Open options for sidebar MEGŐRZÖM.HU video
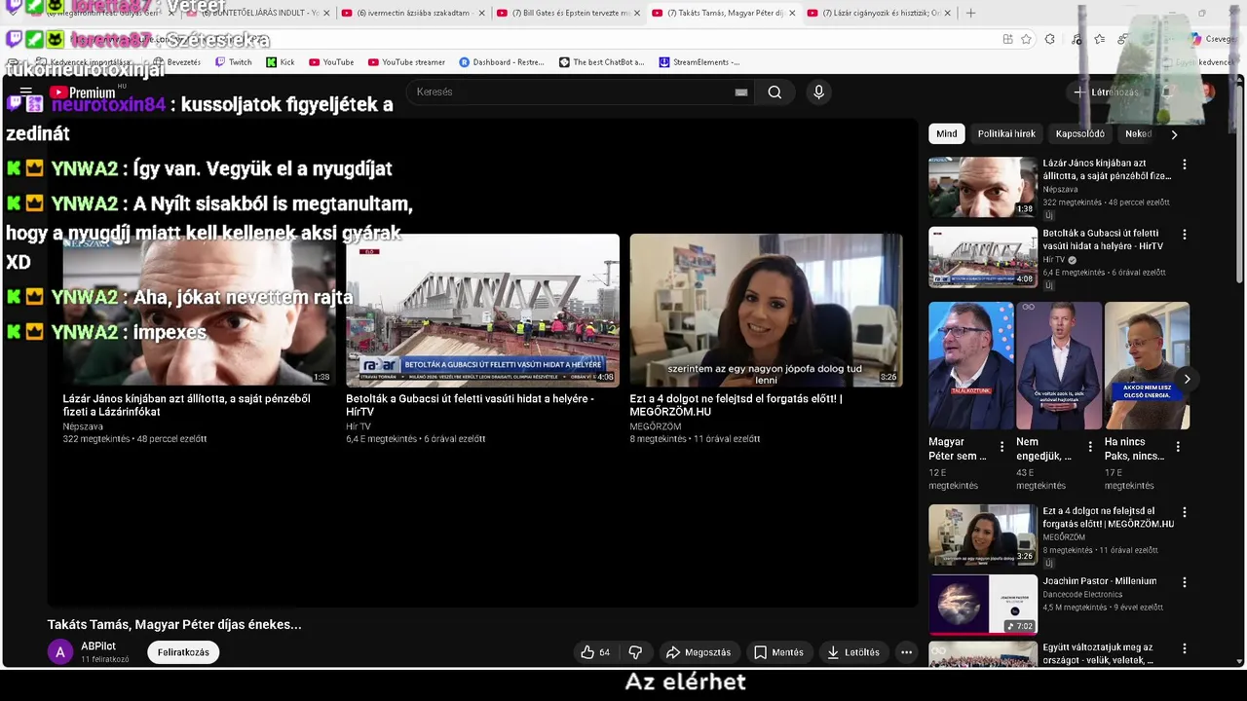 (x=1185, y=512)
